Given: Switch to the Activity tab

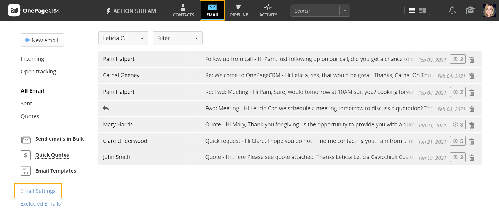Looking at the screenshot, I should pyautogui.click(x=268, y=11).
